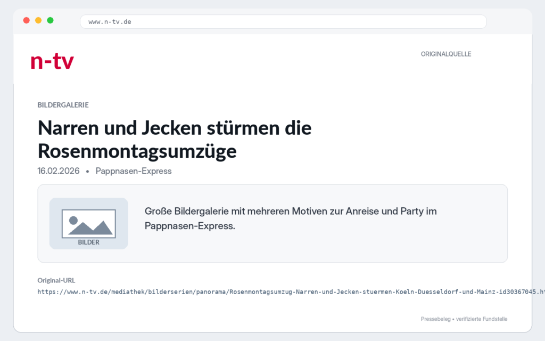Click the yellow minimize window button
This screenshot has height=341, width=545.
pos(38,21)
